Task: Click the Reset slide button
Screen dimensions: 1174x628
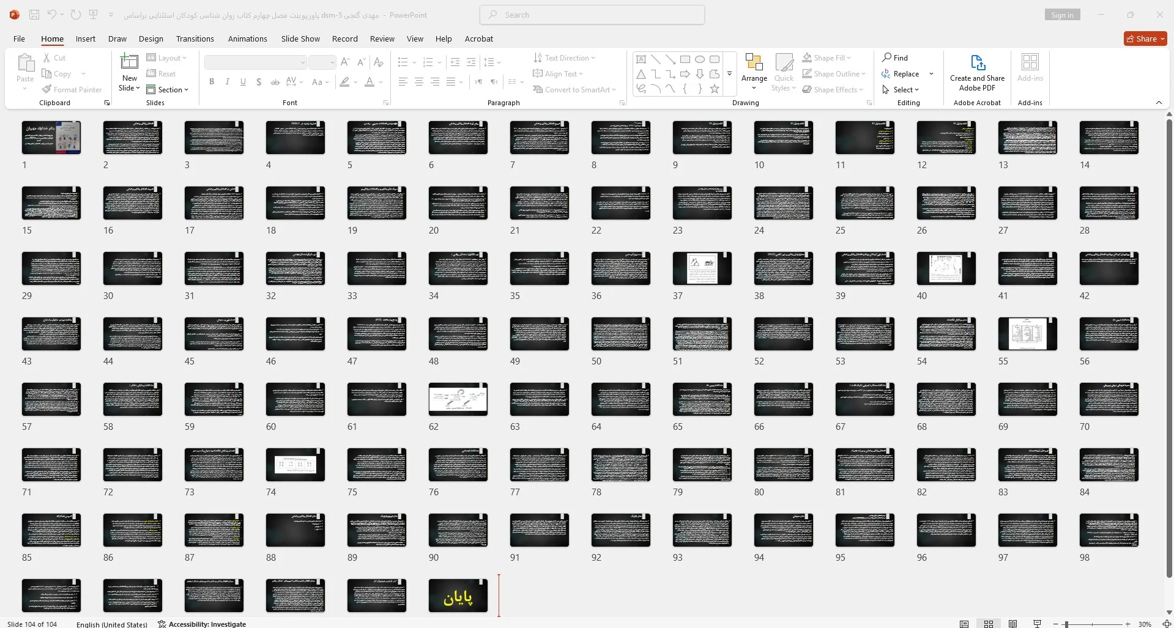Action: [x=161, y=74]
